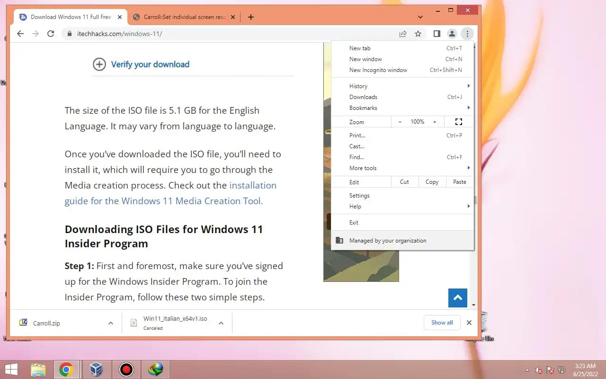606x379 pixels.
Task: Bookmark this page with the star icon
Action: 418,34
